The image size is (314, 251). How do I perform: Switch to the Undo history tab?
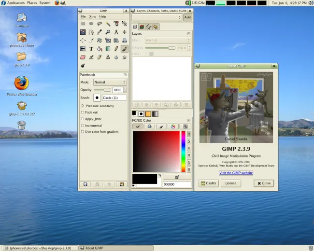156,27
